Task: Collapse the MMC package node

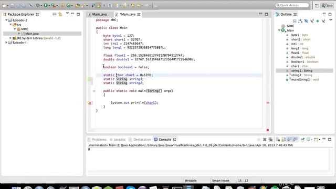Action: pos(15,29)
